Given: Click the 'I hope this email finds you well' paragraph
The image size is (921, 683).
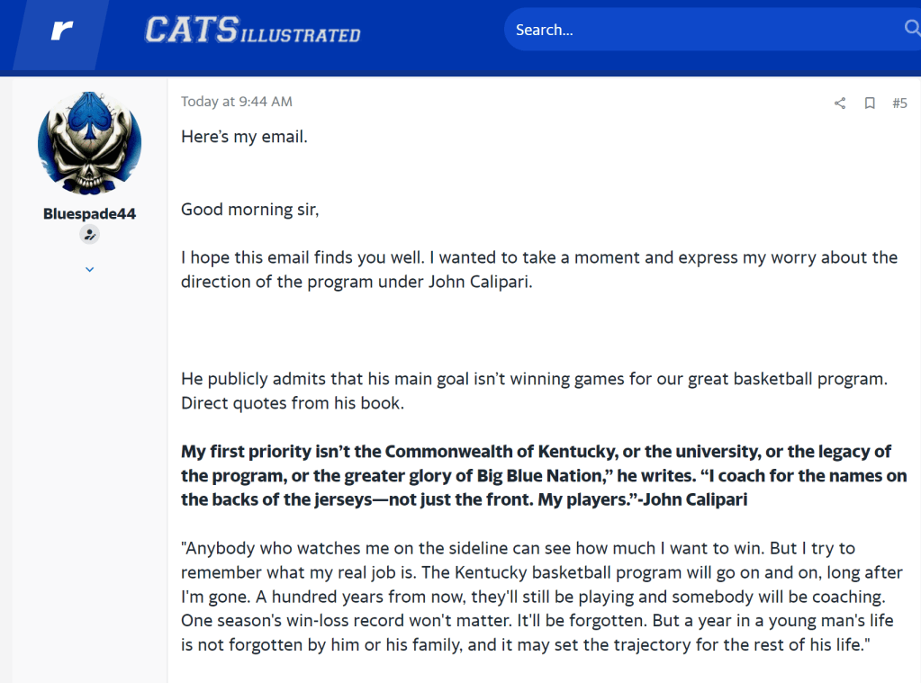Looking at the screenshot, I should click(538, 268).
